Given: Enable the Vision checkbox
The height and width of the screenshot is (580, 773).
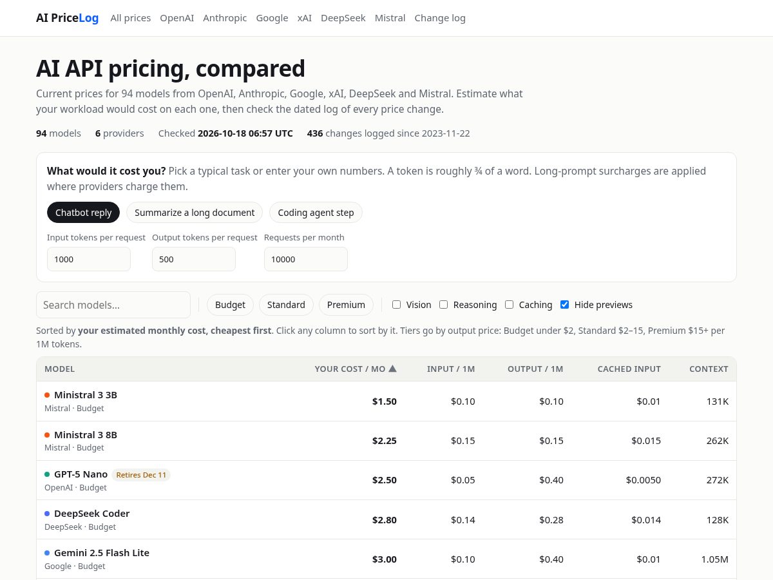Looking at the screenshot, I should pos(397,305).
